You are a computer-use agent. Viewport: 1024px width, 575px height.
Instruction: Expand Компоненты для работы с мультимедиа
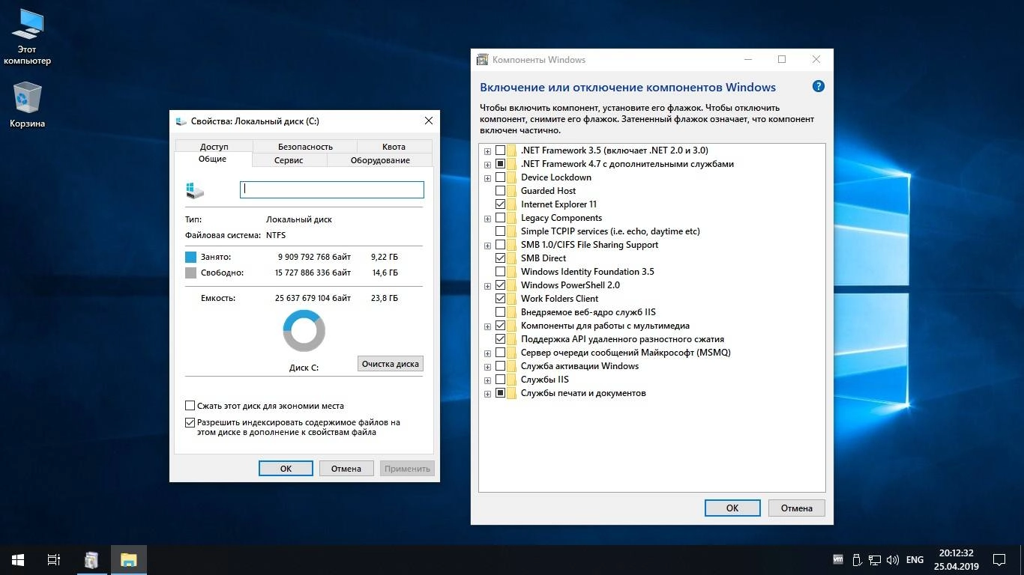coord(488,326)
